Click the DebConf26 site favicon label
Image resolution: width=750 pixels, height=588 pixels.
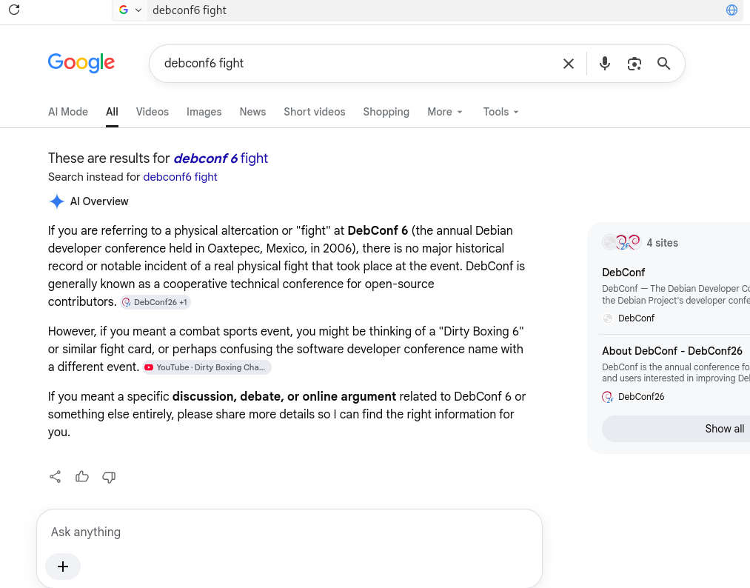[633, 397]
